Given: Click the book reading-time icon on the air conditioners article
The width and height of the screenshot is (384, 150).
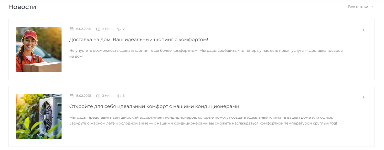Looking at the screenshot, I should pyautogui.click(x=98, y=96).
